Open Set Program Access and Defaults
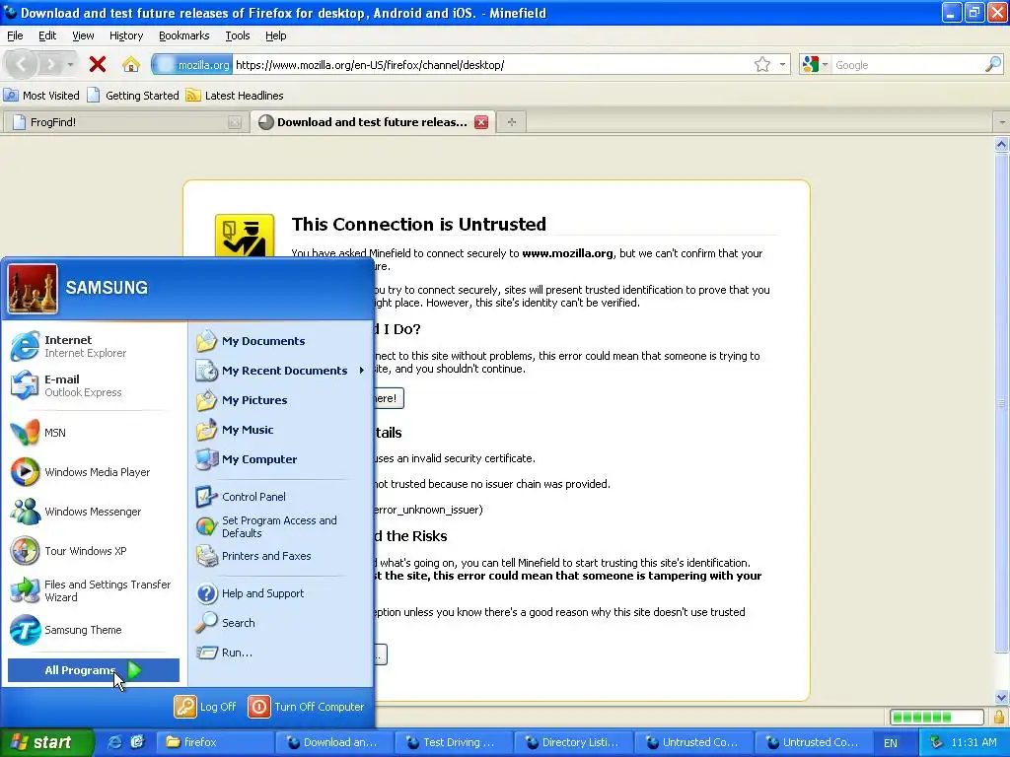The width and height of the screenshot is (1010, 757). coord(281,526)
